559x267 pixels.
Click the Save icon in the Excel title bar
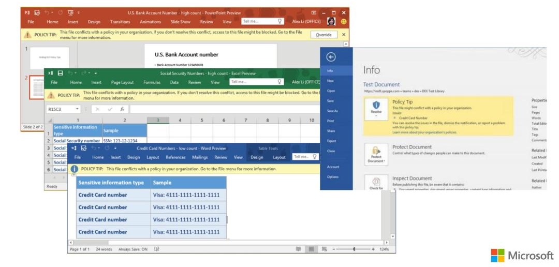(60, 73)
